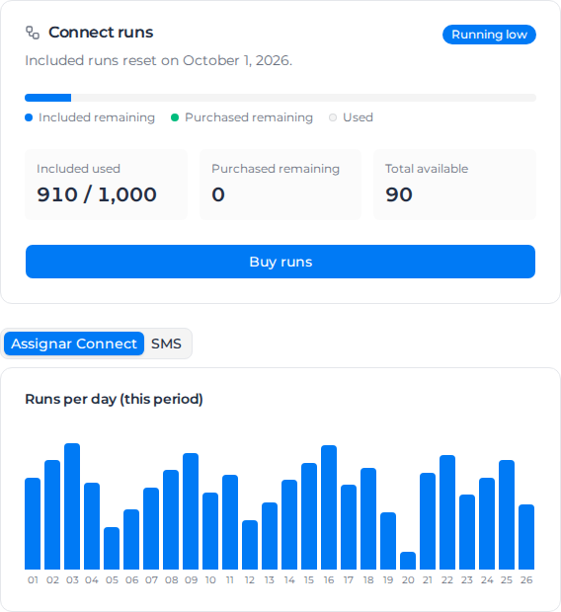The height and width of the screenshot is (612, 561).
Task: Click the '26' day label on the axis
Action: (526, 580)
